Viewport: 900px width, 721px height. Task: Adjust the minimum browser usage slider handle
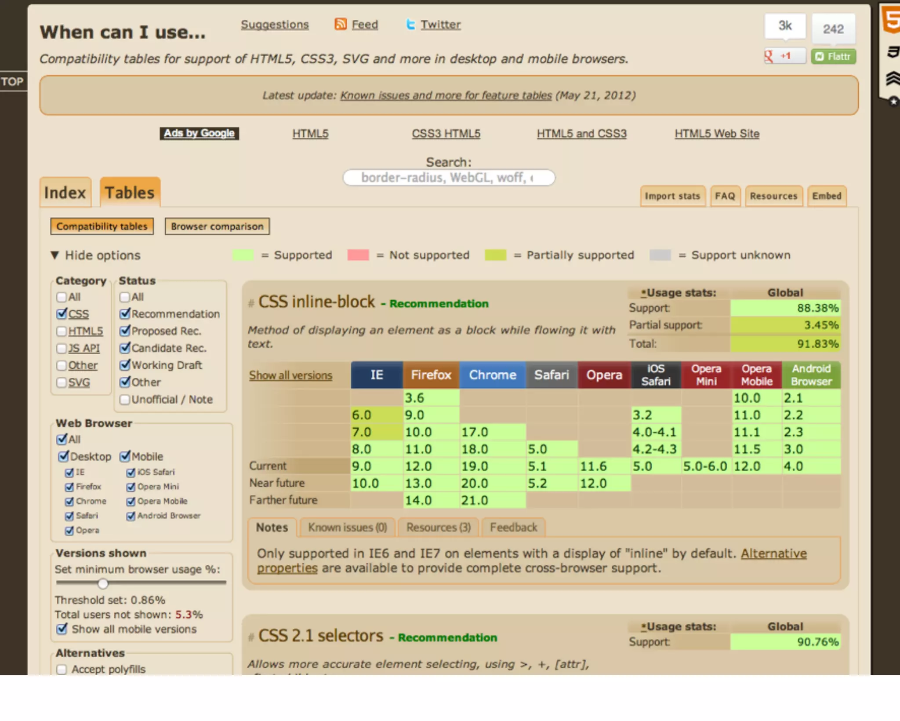pyautogui.click(x=103, y=583)
